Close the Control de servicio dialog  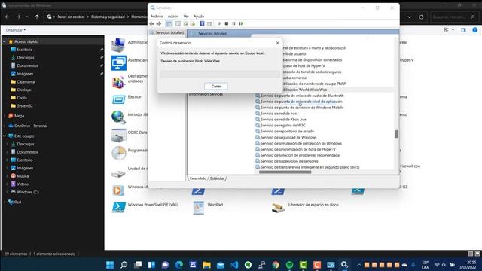(x=278, y=43)
